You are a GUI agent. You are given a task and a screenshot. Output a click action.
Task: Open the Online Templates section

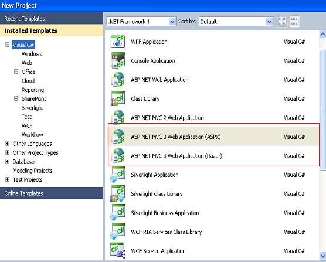[52, 193]
